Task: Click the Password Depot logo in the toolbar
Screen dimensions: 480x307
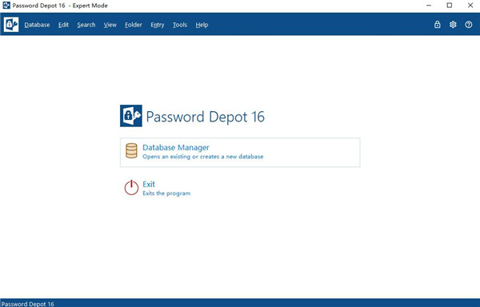Action: click(x=11, y=25)
